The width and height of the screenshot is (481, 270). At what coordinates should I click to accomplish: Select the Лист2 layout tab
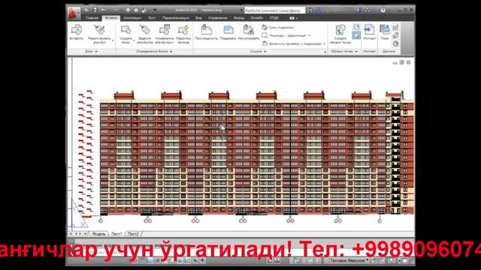(x=133, y=234)
